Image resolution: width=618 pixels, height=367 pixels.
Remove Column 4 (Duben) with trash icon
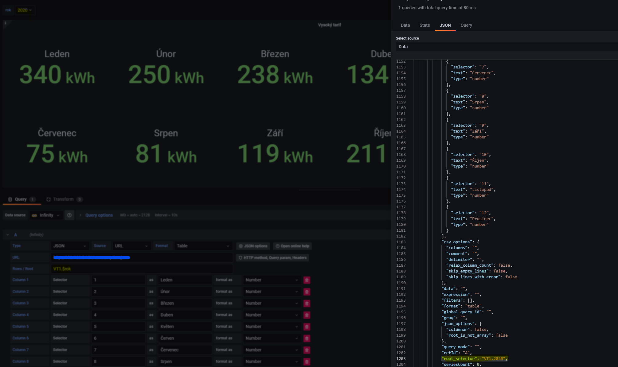307,315
